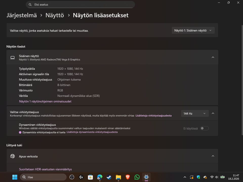The width and height of the screenshot is (243, 182).
Task: Open Steam from the taskbar
Action: [109, 177]
